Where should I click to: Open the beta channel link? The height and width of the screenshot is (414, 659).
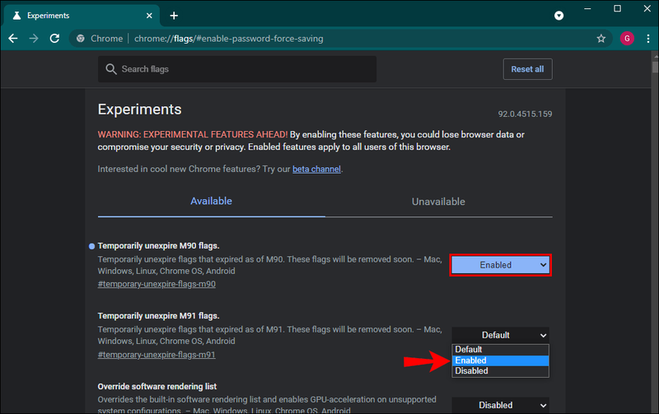click(x=316, y=169)
